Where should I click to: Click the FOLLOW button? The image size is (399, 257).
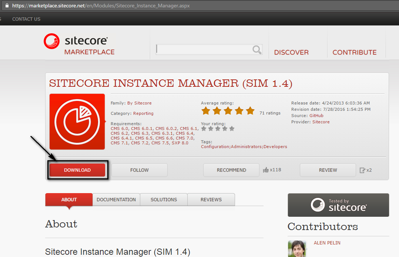point(140,170)
